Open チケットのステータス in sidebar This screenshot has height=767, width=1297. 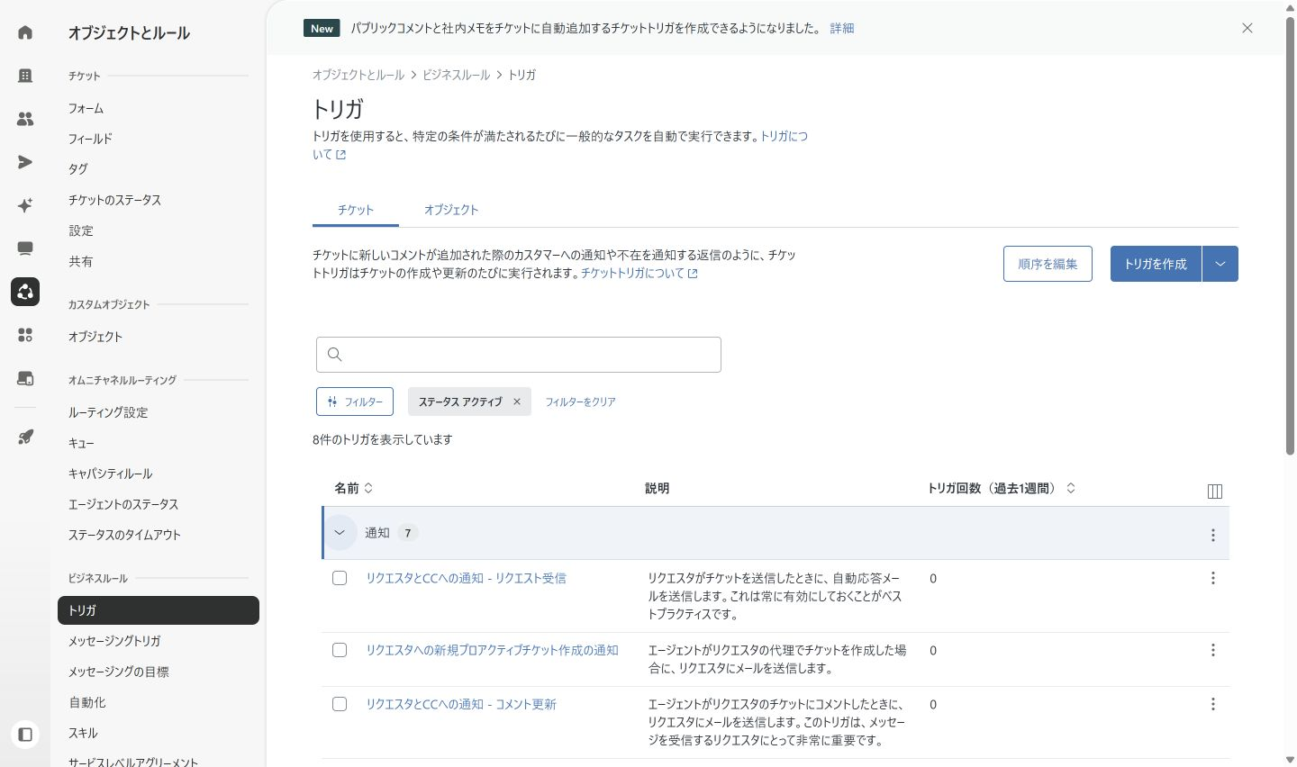(x=115, y=200)
